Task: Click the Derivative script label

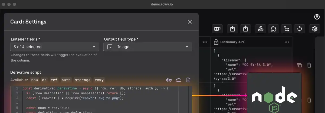Action: tap(26, 72)
